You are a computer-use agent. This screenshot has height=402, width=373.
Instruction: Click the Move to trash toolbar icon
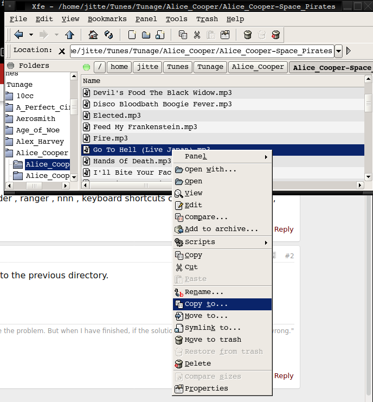tap(247, 35)
